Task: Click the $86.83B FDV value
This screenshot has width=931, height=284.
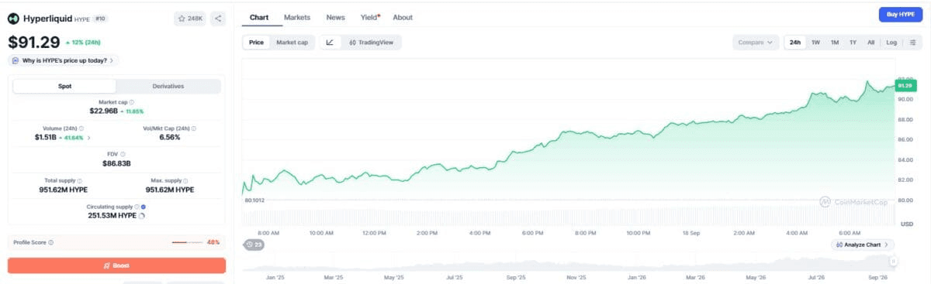Action: [x=116, y=163]
